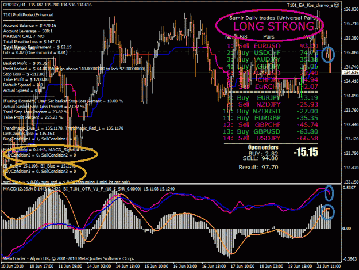Viewport: 359px width, 270px height.
Task: Click the 'GBPJPY,H1' chart symbol title
Action: pyautogui.click(x=14, y=5)
